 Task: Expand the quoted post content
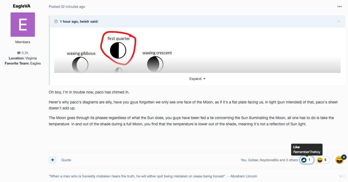click(197, 79)
